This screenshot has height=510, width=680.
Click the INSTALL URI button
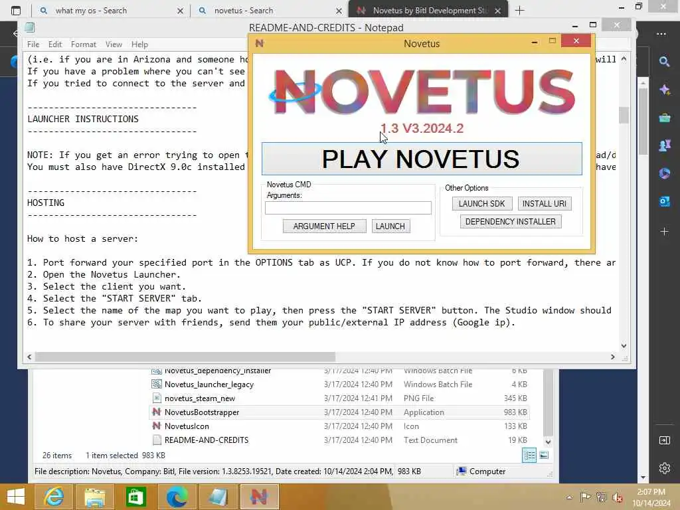click(545, 203)
